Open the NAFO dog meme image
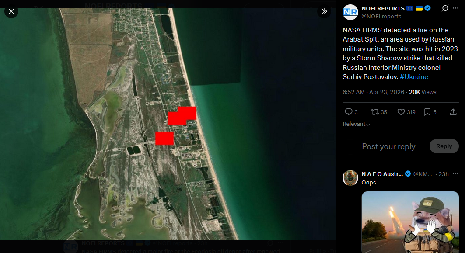Image resolution: width=465 pixels, height=253 pixels. [410, 222]
